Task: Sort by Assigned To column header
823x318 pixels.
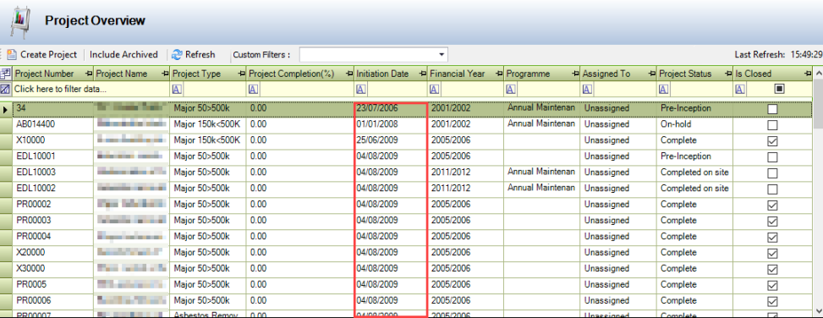Action: 606,74
